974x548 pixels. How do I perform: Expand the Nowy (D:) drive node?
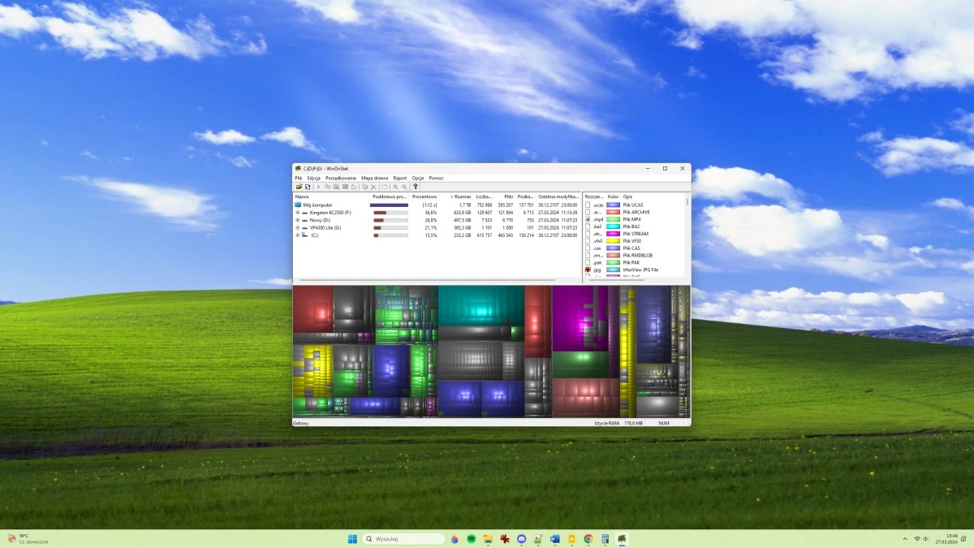297,220
